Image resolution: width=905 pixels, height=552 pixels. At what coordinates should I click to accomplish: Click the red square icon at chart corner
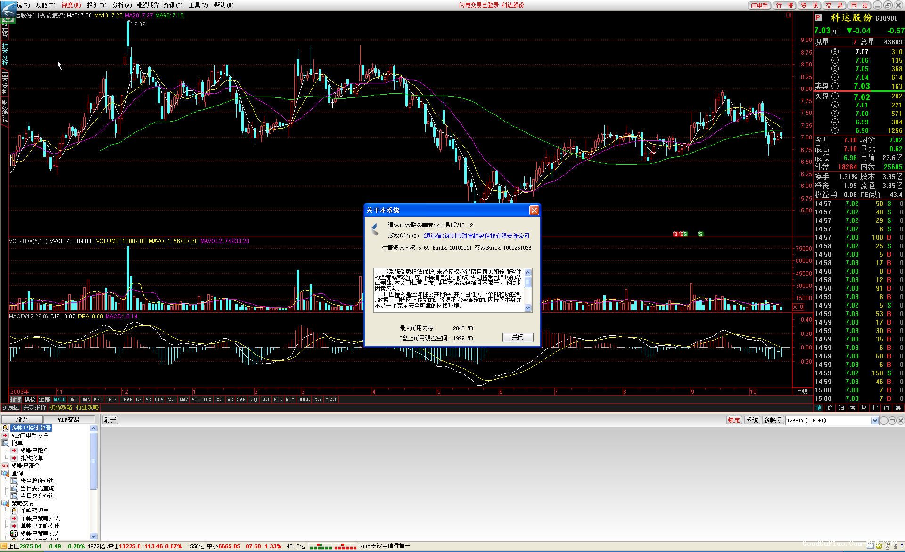tap(788, 16)
